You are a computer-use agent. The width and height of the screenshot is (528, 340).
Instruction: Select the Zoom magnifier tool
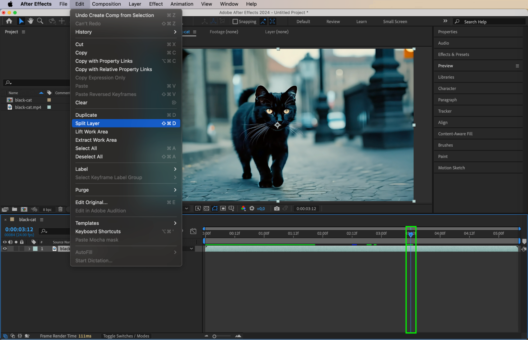40,21
